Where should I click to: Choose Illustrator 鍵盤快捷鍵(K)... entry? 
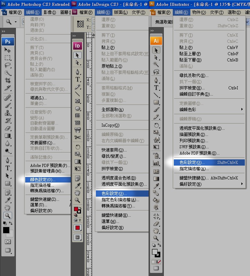pyautogui.click(x=209, y=178)
